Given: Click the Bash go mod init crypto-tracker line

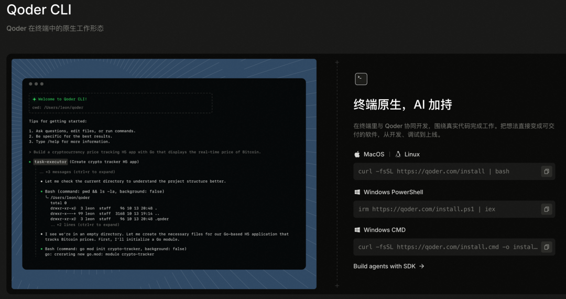Looking at the screenshot, I should click(x=115, y=249).
